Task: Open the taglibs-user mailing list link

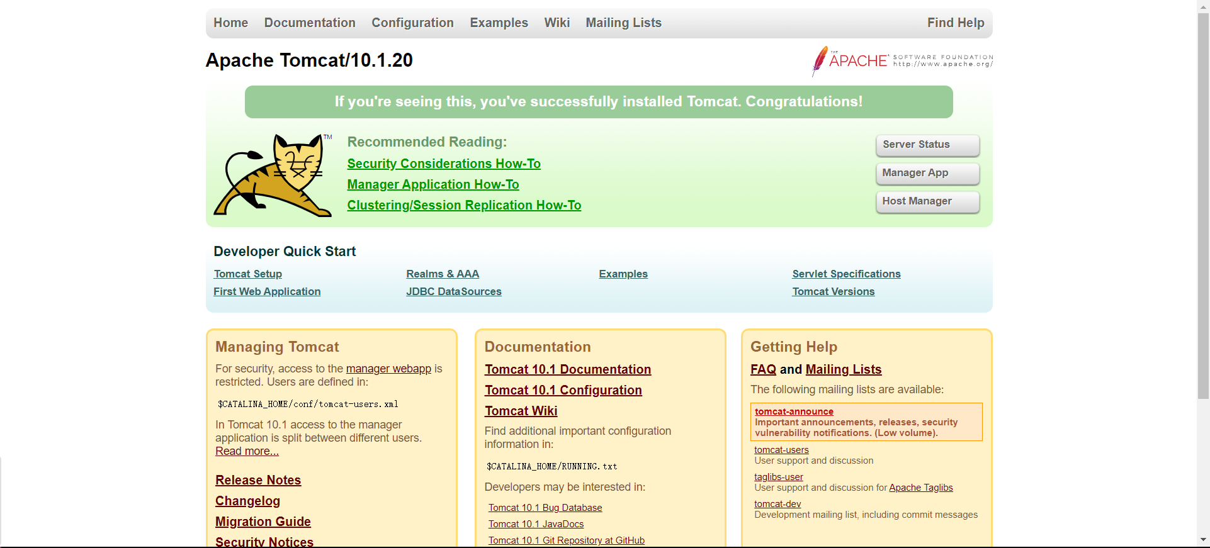Action: (779, 477)
